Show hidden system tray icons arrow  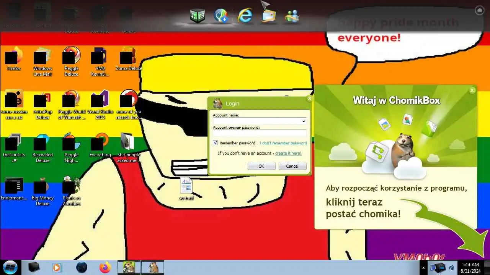(423, 268)
